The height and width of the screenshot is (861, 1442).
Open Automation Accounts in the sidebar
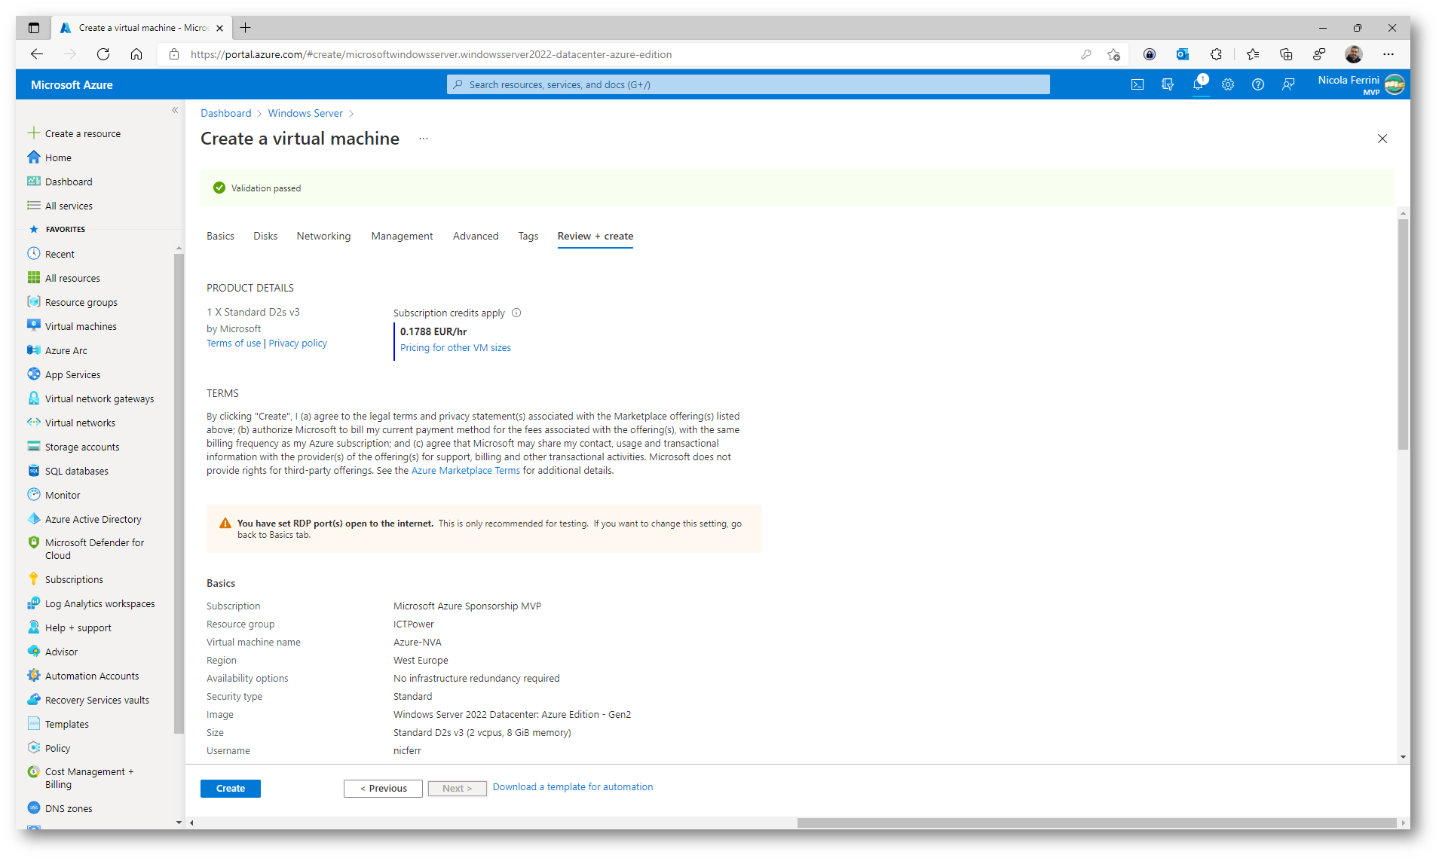92,676
